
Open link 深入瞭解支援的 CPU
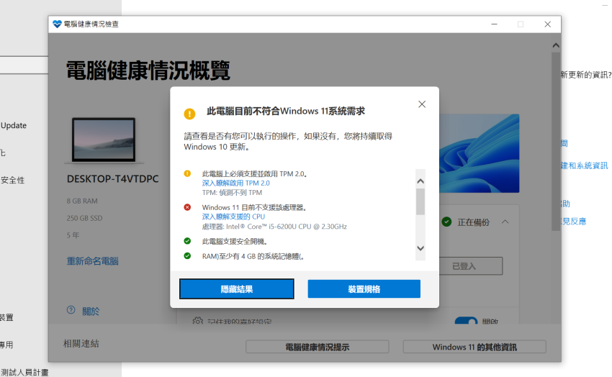pyautogui.click(x=233, y=217)
